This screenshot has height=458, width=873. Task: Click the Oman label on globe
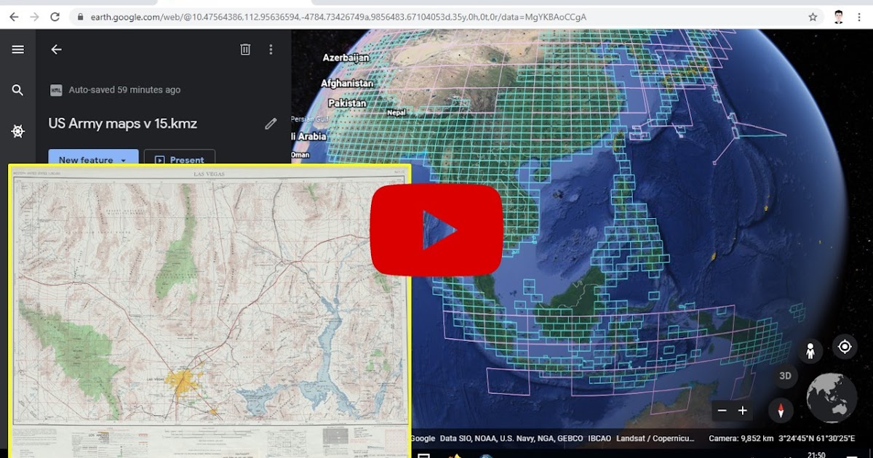(x=300, y=155)
